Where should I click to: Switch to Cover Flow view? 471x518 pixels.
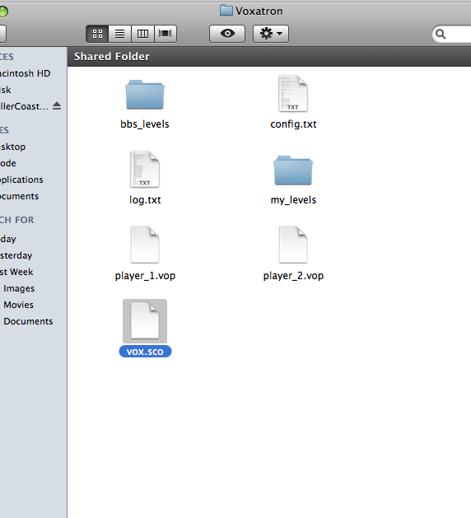pyautogui.click(x=166, y=34)
